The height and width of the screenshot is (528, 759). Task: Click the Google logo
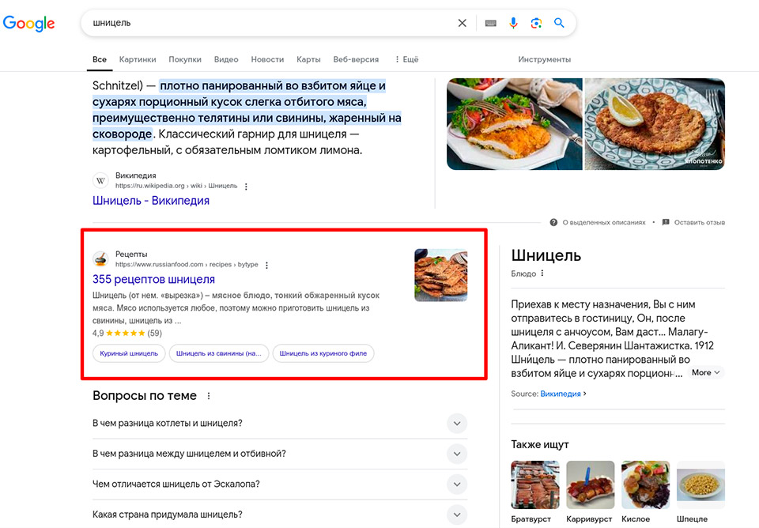click(29, 23)
